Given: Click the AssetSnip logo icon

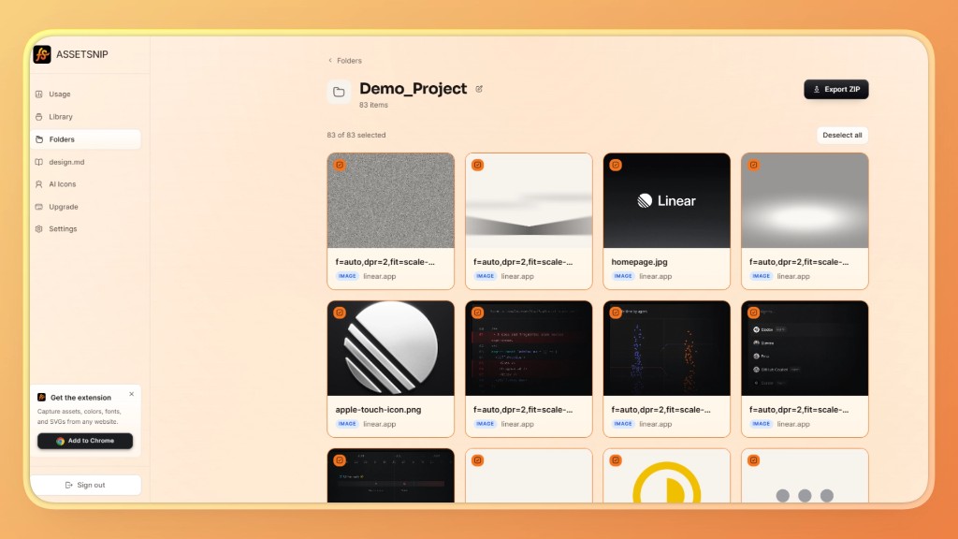Looking at the screenshot, I should [x=42, y=54].
